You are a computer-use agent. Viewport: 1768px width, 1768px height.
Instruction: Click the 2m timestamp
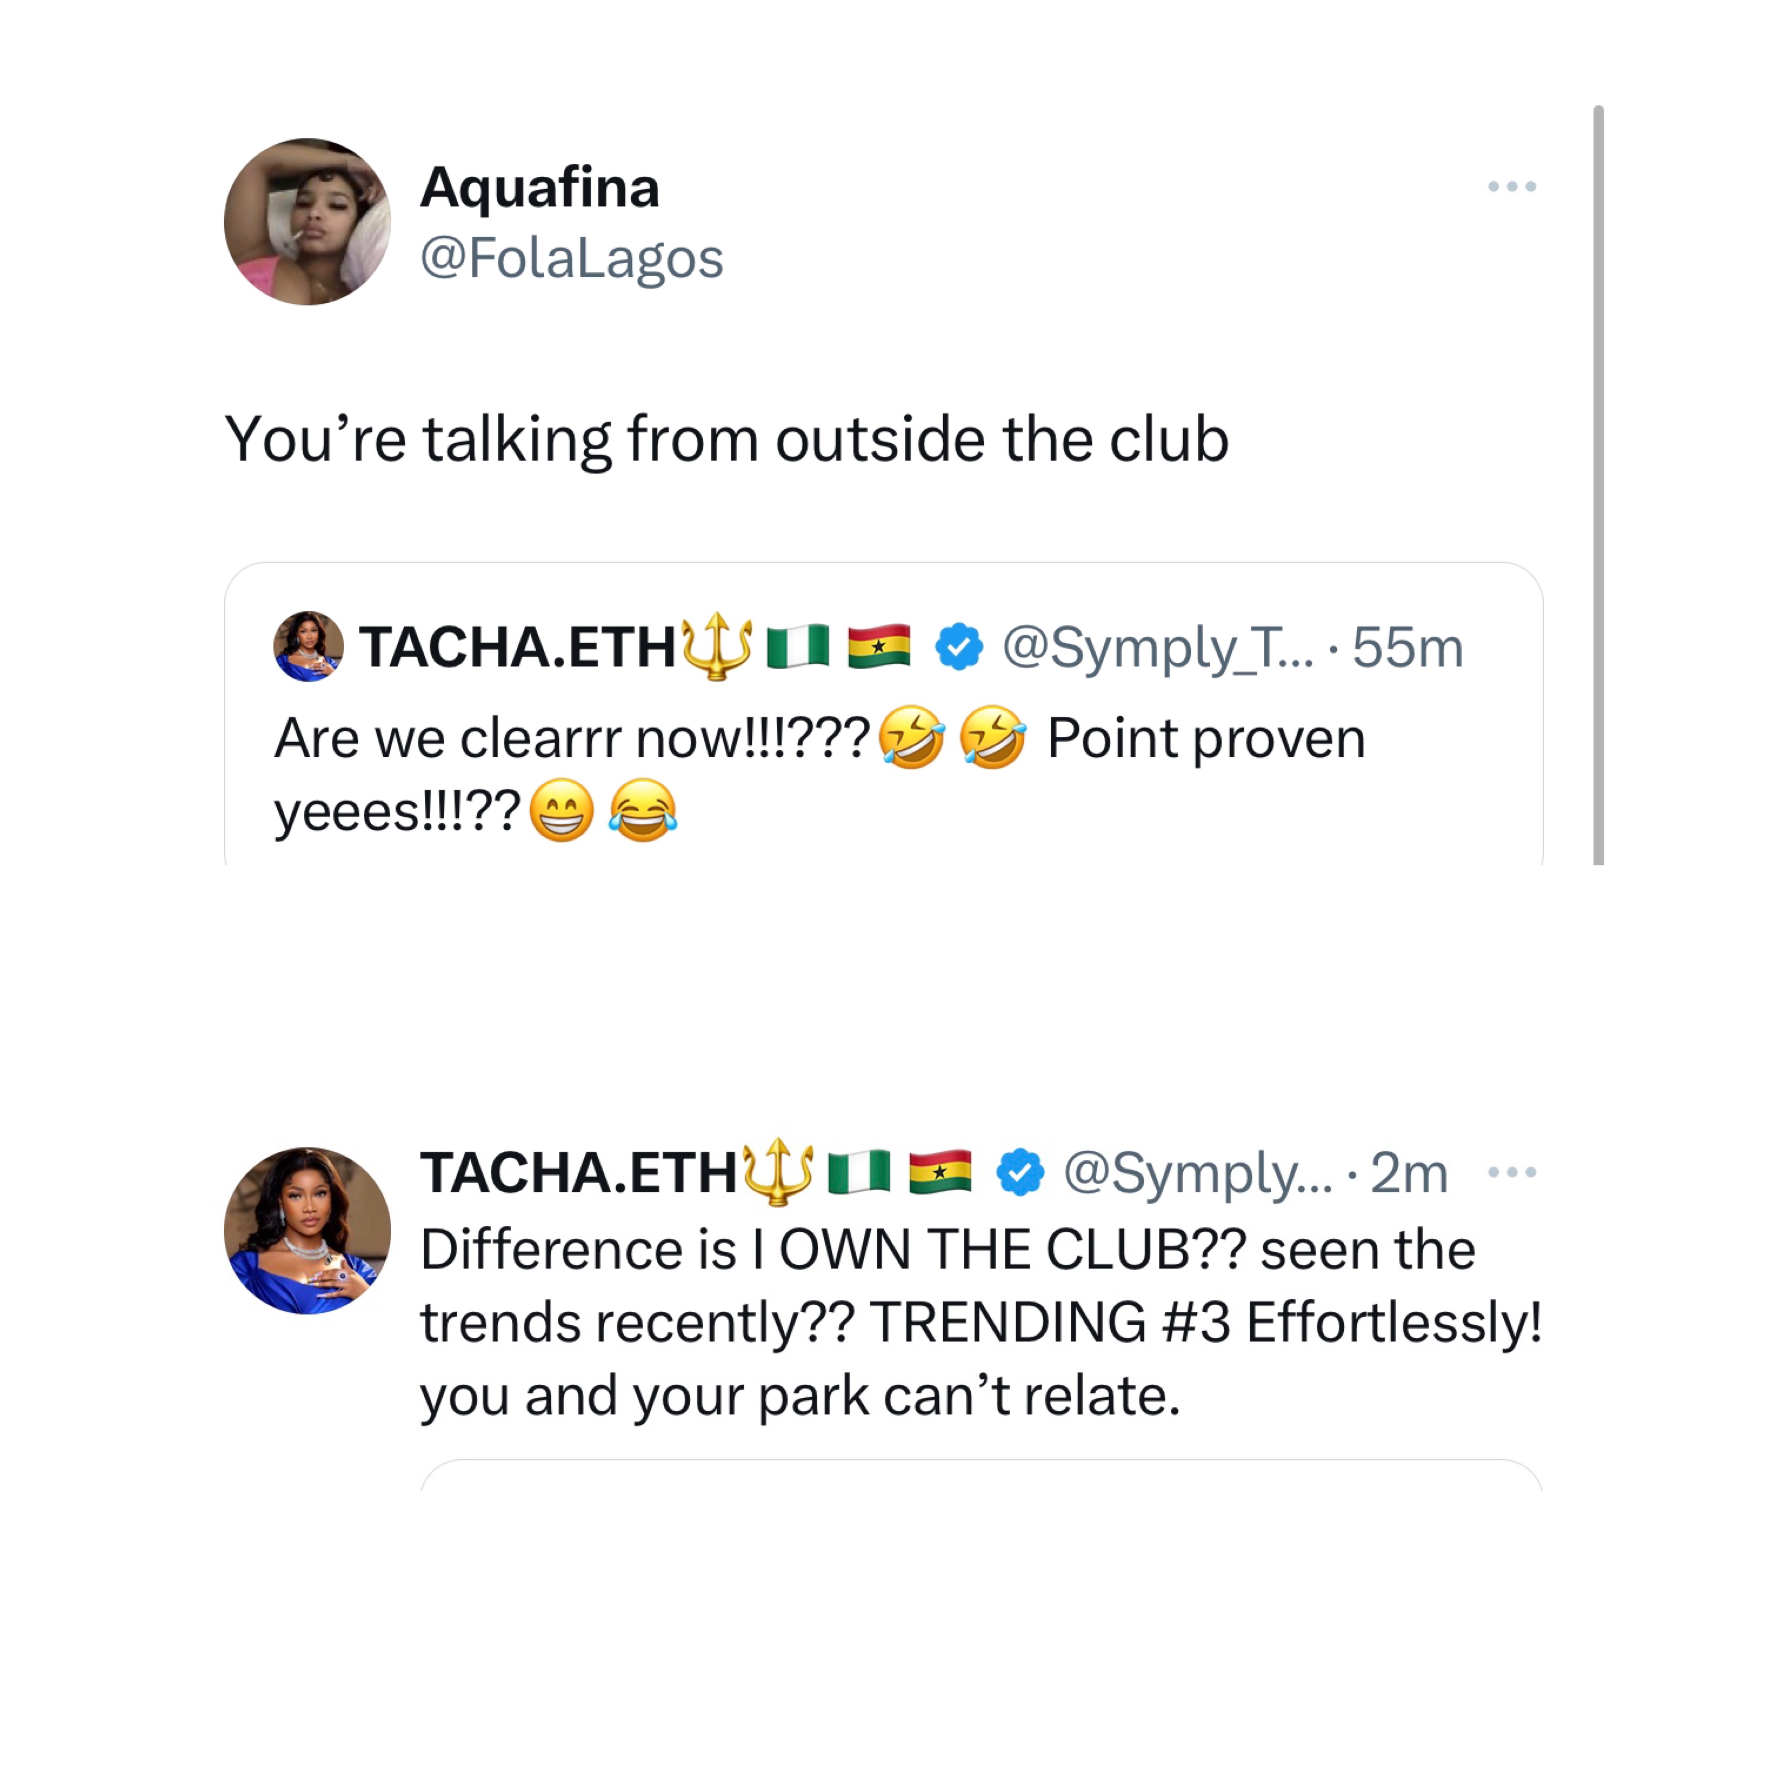tap(1409, 1173)
